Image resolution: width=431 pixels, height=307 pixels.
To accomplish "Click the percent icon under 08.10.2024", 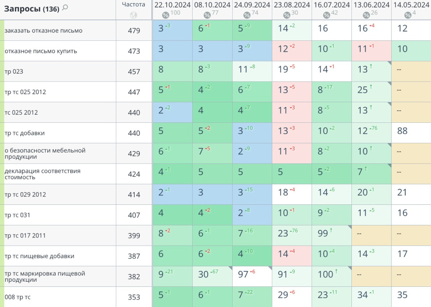I will [x=207, y=15].
